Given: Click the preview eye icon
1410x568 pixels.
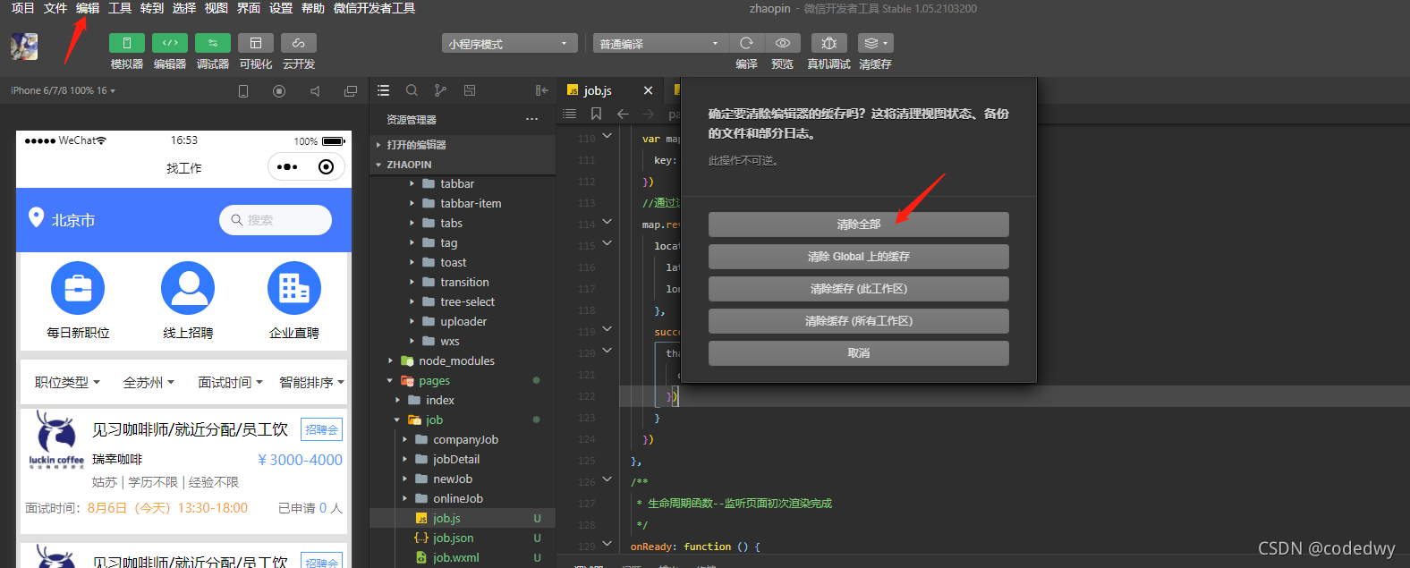Looking at the screenshot, I should pos(782,43).
